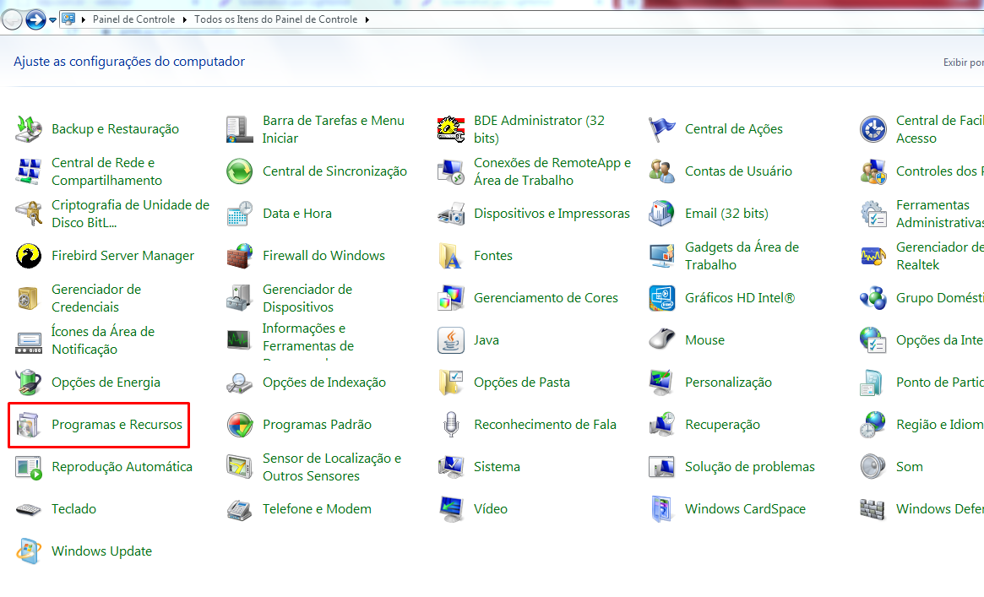This screenshot has width=984, height=597.
Task: Click the Central de Facilidade de Acesso icon
Action: (873, 129)
